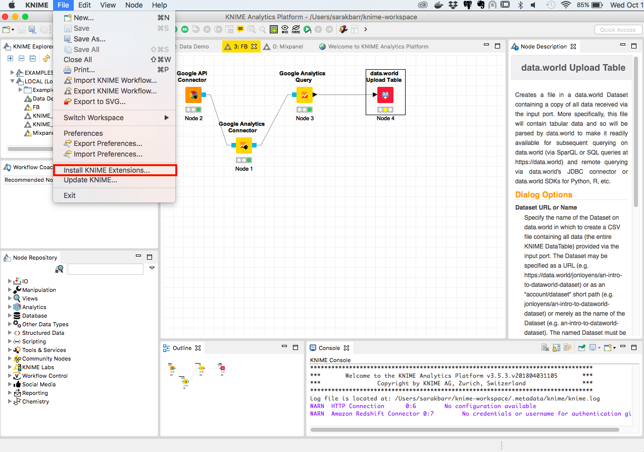This screenshot has width=644, height=452.
Task: Click the Google API Connector node icon
Action: (193, 95)
